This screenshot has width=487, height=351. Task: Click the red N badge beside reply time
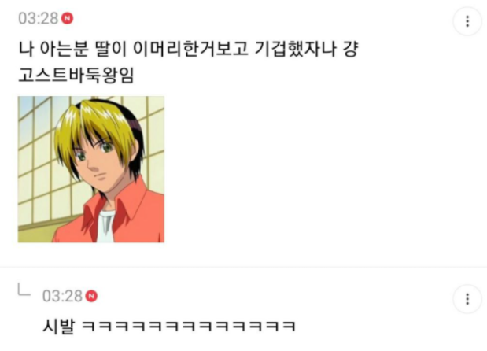[91, 296]
